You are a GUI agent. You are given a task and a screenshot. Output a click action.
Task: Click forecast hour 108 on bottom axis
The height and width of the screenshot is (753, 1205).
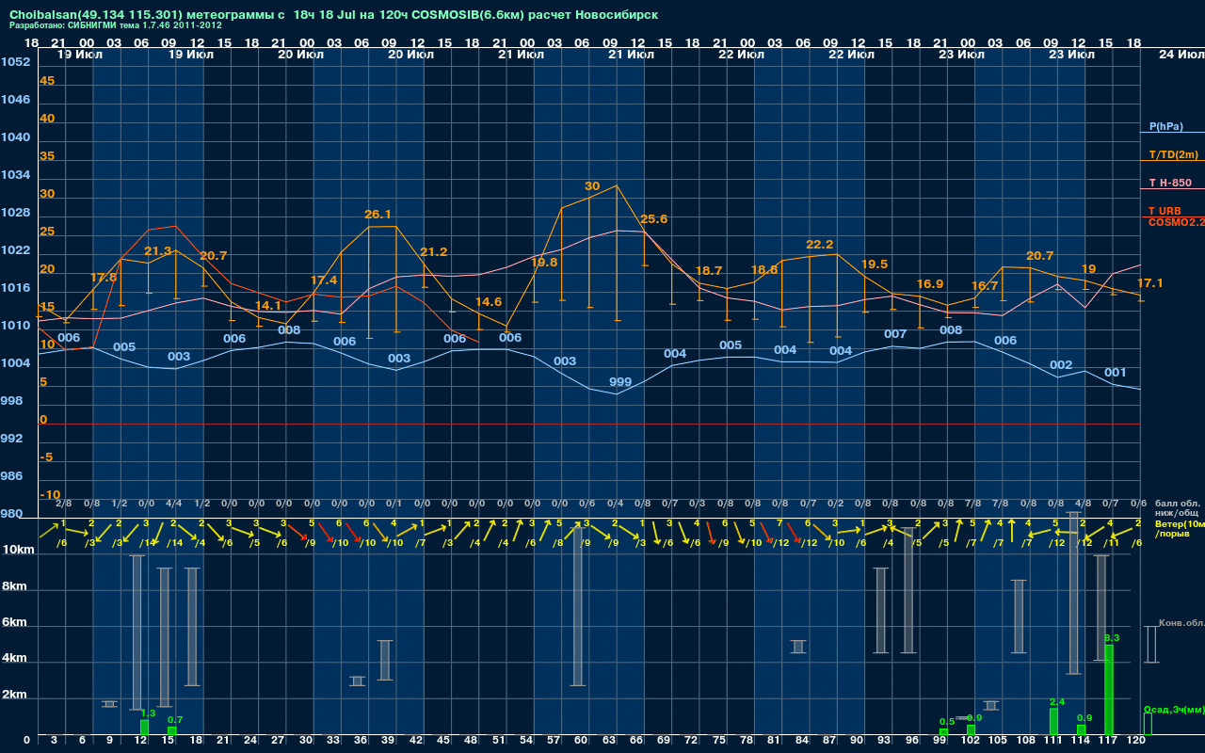pyautogui.click(x=1025, y=741)
